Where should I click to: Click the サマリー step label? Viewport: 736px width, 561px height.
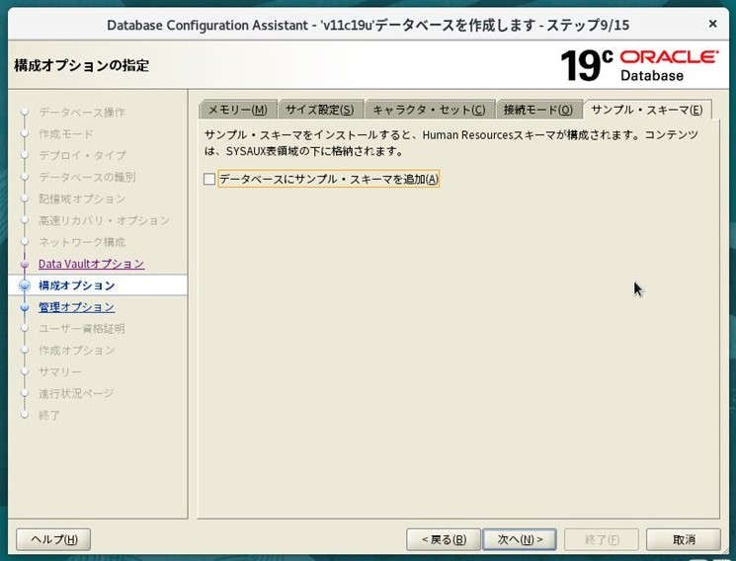click(x=60, y=371)
